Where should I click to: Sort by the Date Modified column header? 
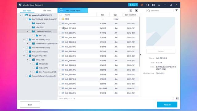click(130, 15)
